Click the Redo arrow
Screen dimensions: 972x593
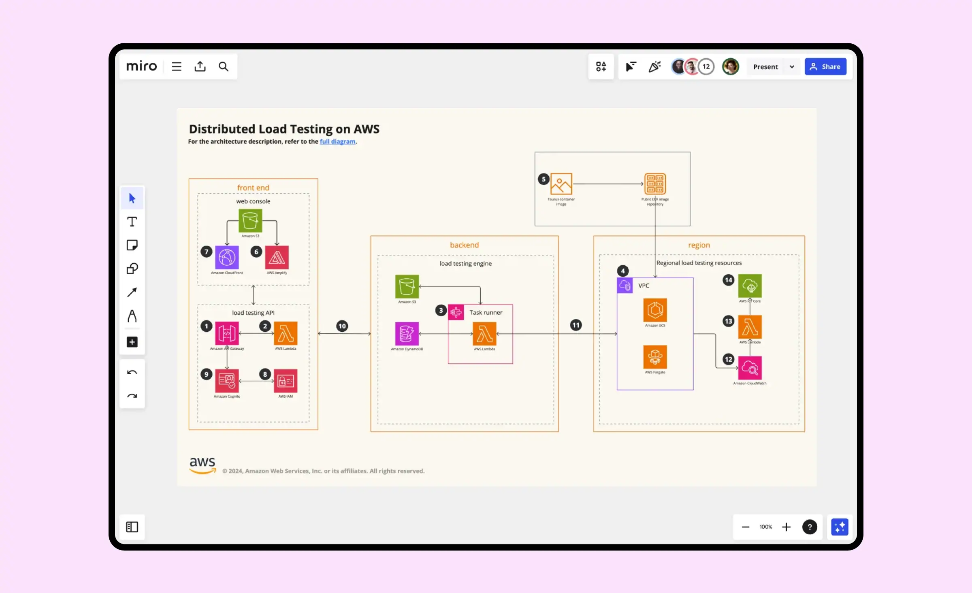point(132,396)
